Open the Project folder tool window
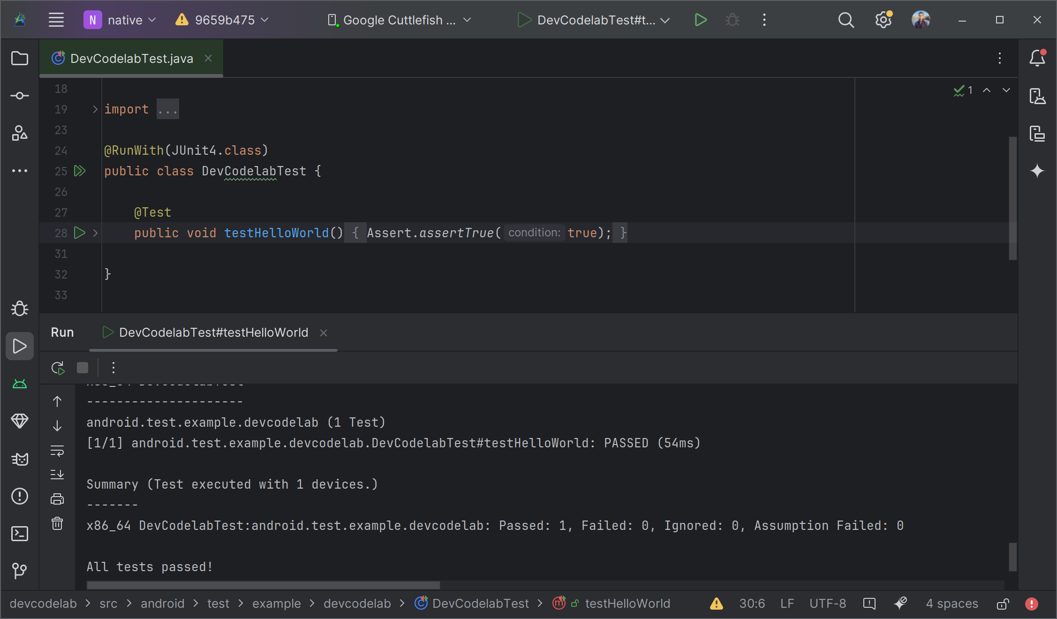1057x619 pixels. tap(19, 58)
